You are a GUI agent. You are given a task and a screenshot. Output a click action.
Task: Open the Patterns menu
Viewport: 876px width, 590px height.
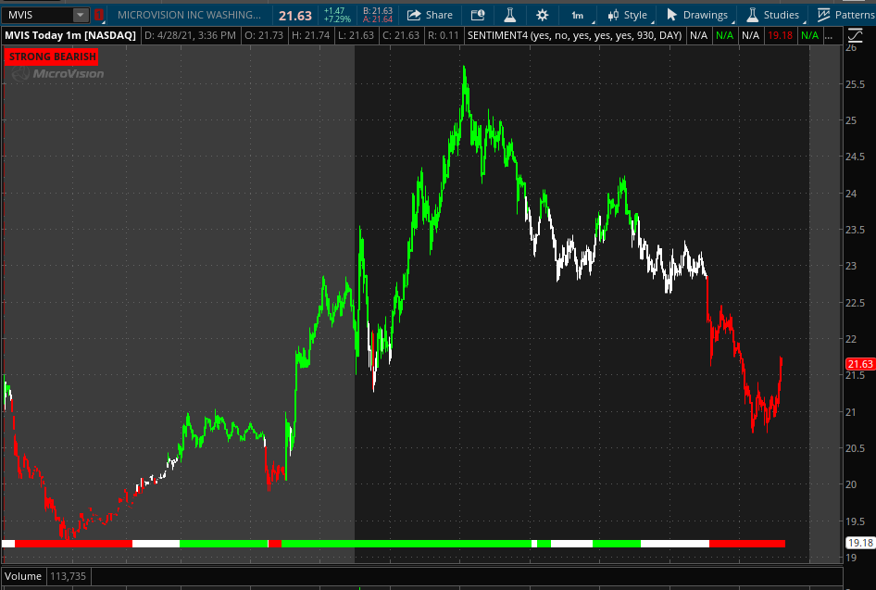(x=845, y=15)
